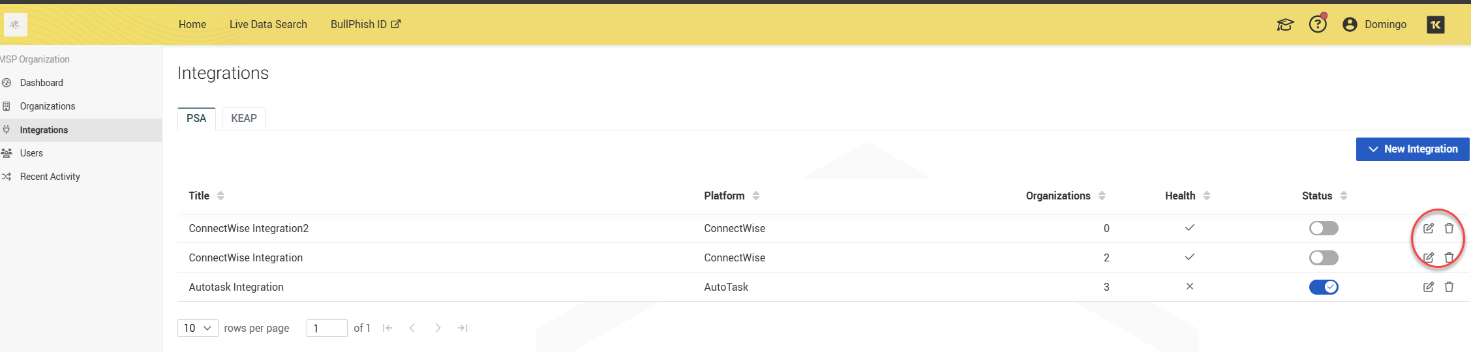Switch to the KEAP tab
The width and height of the screenshot is (1471, 352).
(244, 118)
